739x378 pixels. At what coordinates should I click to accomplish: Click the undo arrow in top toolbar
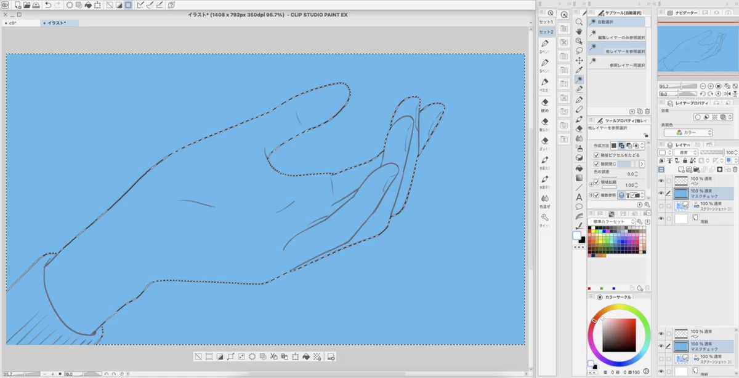48,5
